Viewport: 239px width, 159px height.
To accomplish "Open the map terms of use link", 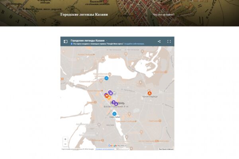I will (105, 149).
